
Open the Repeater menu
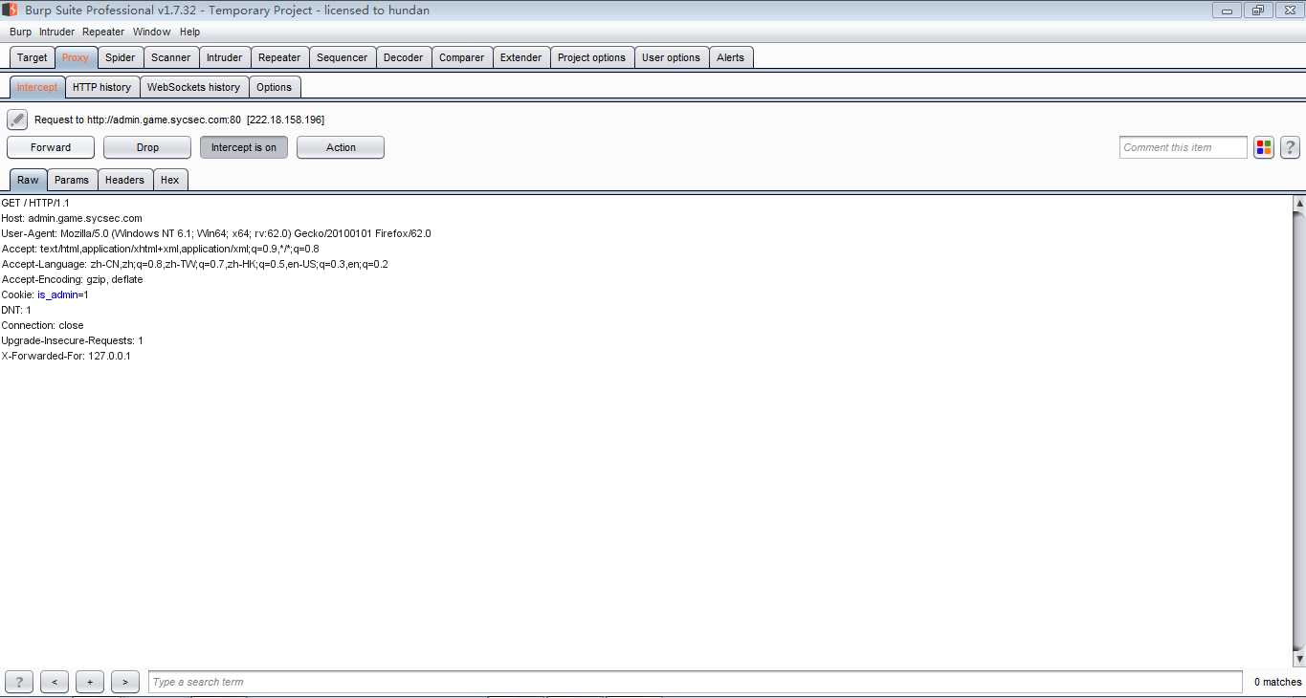tap(103, 32)
